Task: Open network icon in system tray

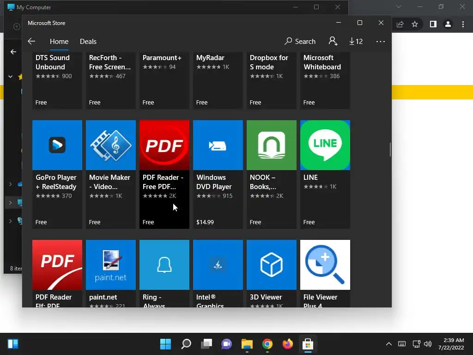Action: coord(417,344)
